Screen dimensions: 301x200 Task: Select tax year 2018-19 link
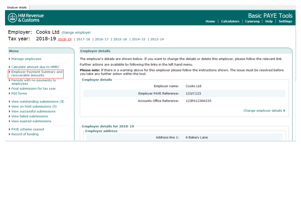65,39
